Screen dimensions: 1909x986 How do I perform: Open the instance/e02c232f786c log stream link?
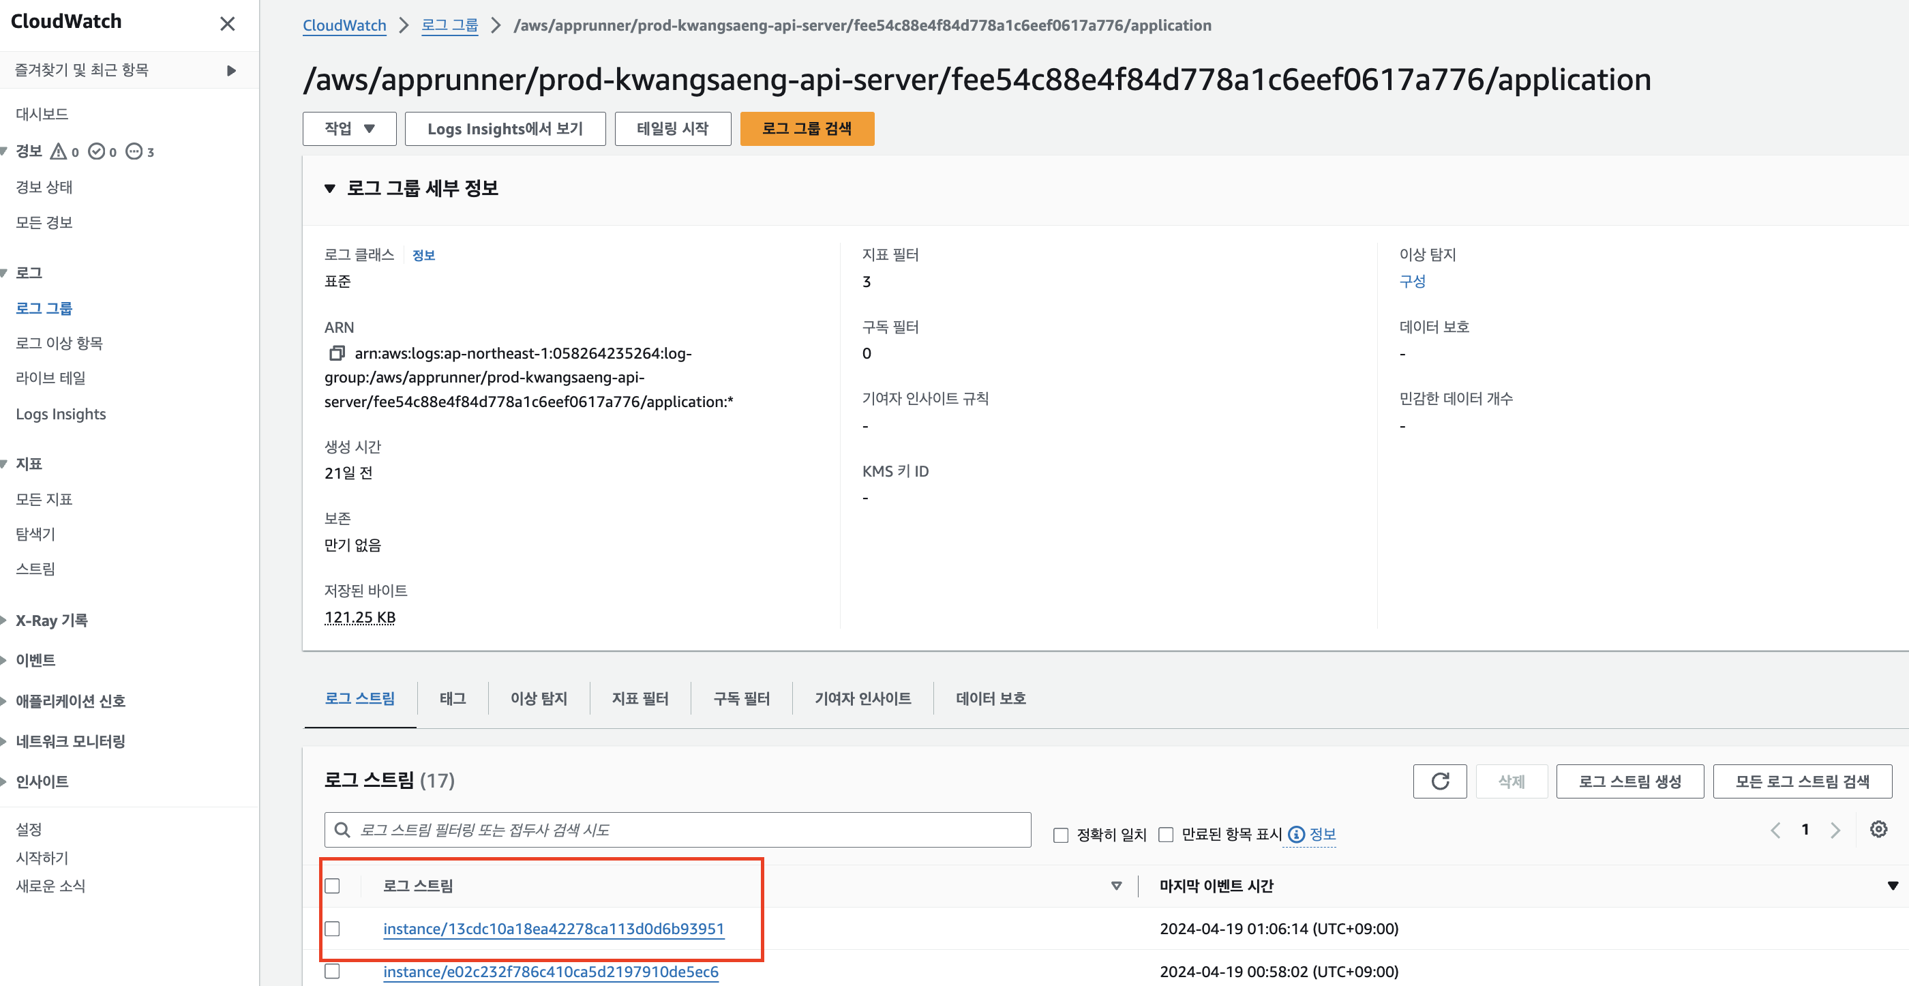click(x=550, y=971)
